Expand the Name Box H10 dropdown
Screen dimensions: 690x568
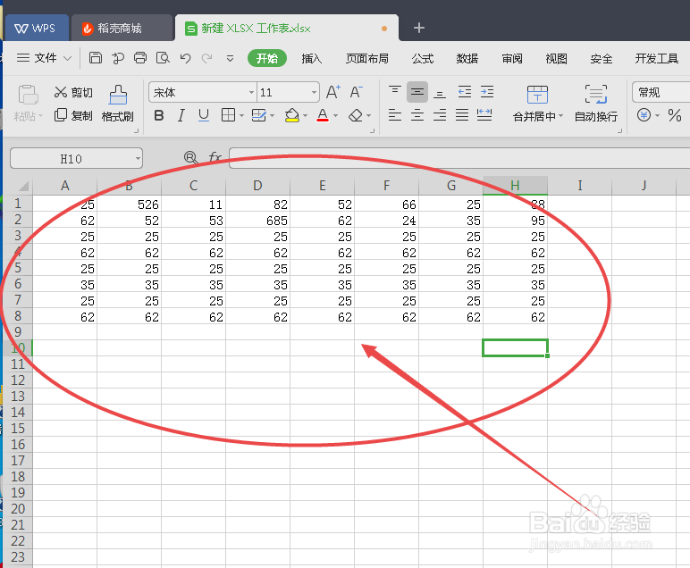coord(138,158)
